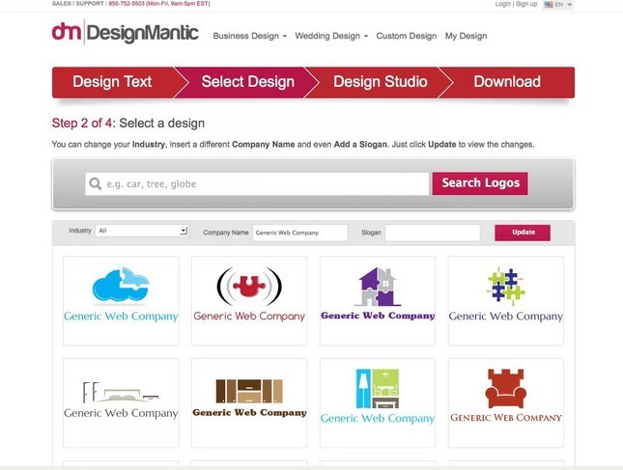Choose the bedroom outline furniture logo

tap(121, 401)
